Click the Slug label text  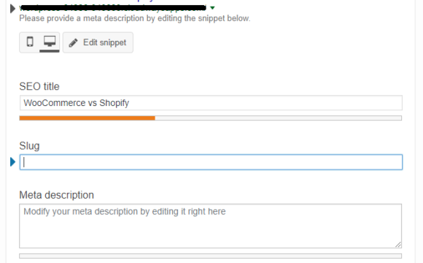tap(29, 146)
